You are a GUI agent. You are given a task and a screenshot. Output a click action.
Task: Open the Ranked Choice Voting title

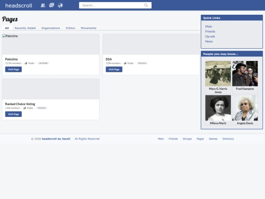[20, 104]
